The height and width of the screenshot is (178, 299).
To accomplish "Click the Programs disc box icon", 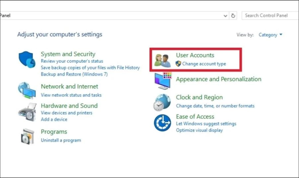I will click(27, 135).
